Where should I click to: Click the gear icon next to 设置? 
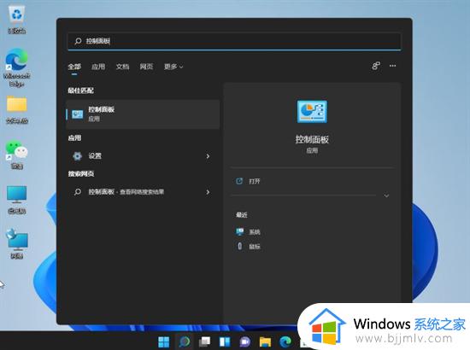click(x=77, y=156)
